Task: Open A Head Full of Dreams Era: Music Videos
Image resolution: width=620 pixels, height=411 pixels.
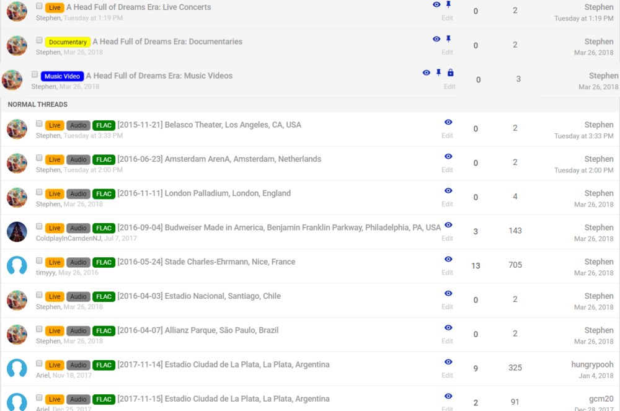Action: (159, 76)
